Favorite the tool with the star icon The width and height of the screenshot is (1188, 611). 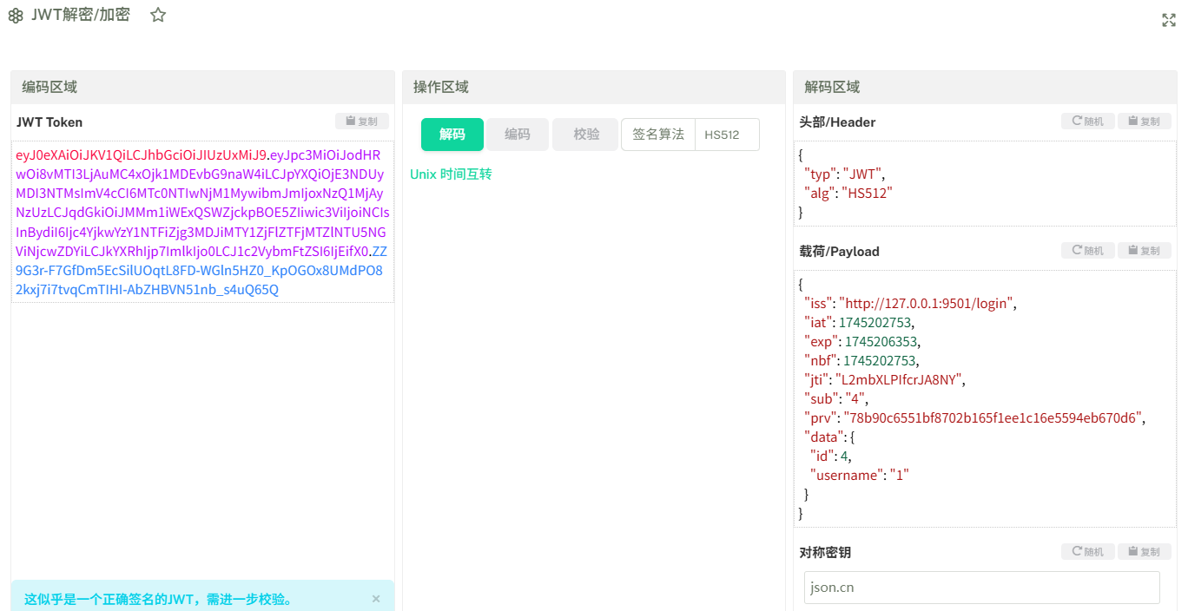(x=158, y=15)
